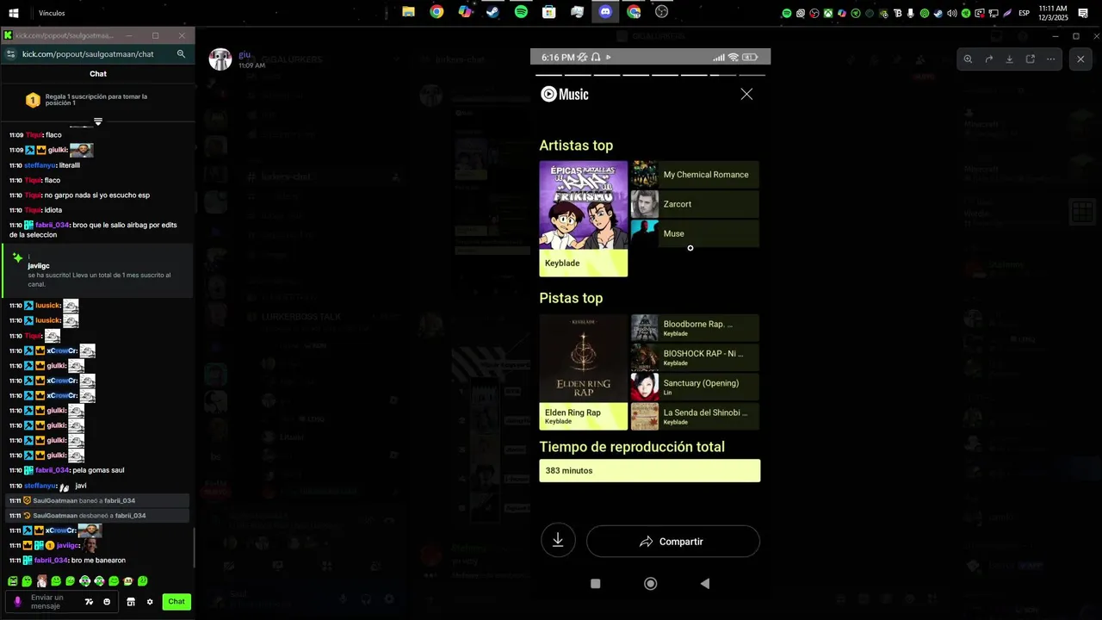
Task: Tap the Compartir share button
Action: (673, 542)
